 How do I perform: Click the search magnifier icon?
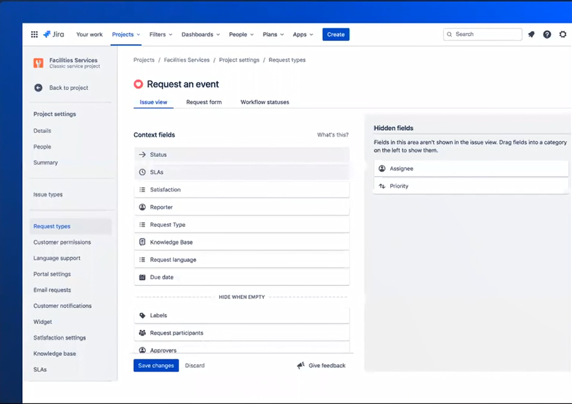(x=450, y=34)
